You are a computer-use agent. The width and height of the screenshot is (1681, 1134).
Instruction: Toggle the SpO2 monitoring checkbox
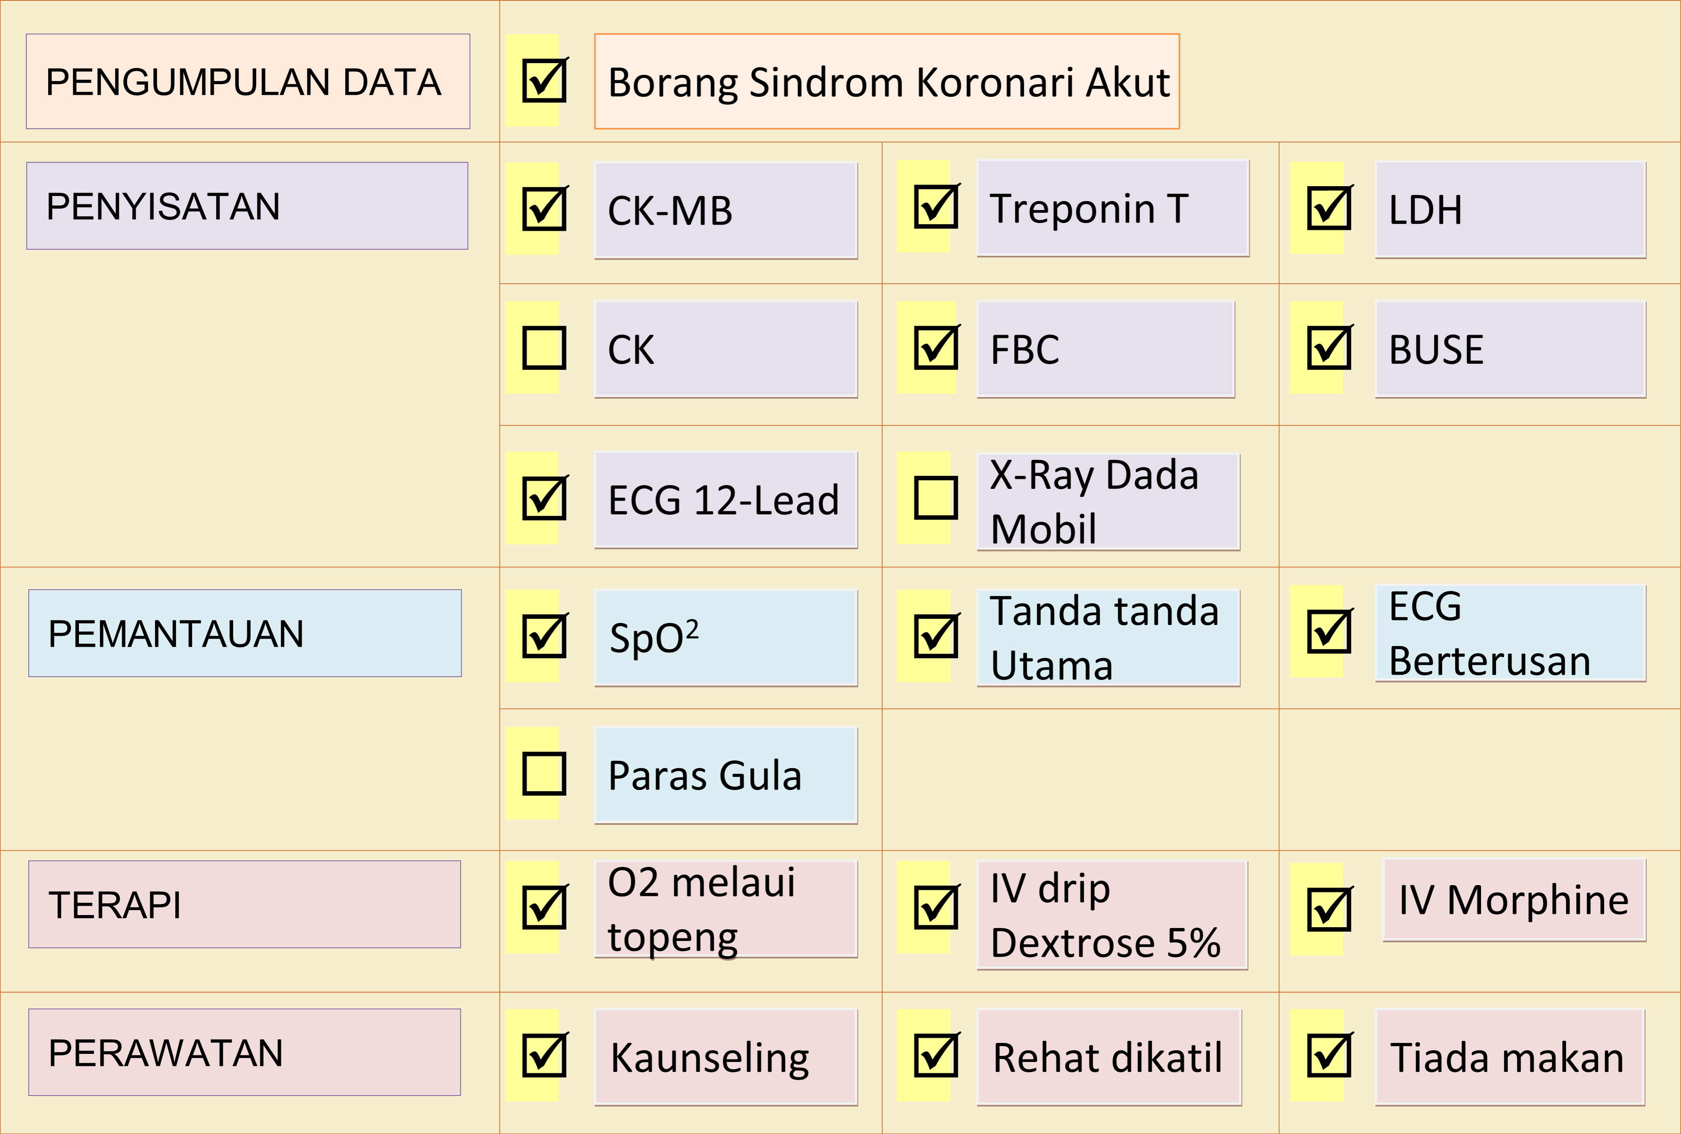(x=544, y=637)
